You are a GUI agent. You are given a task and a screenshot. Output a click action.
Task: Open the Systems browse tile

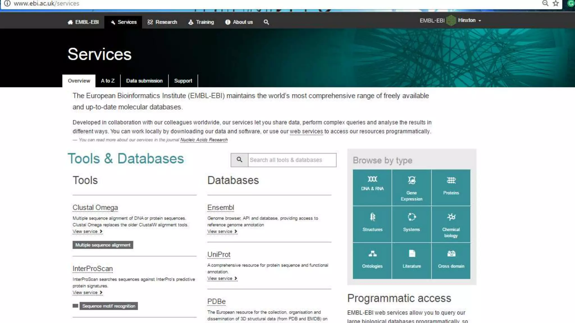(x=411, y=224)
